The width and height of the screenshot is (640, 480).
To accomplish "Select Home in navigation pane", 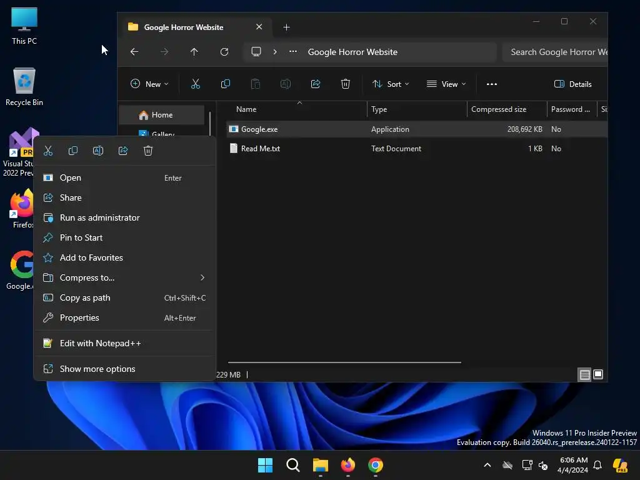I will (x=162, y=115).
